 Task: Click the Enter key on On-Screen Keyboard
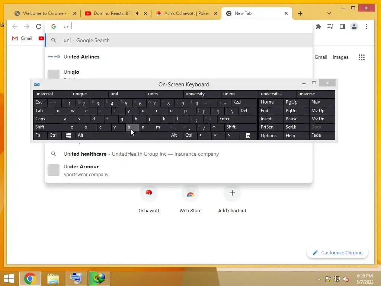click(237, 119)
